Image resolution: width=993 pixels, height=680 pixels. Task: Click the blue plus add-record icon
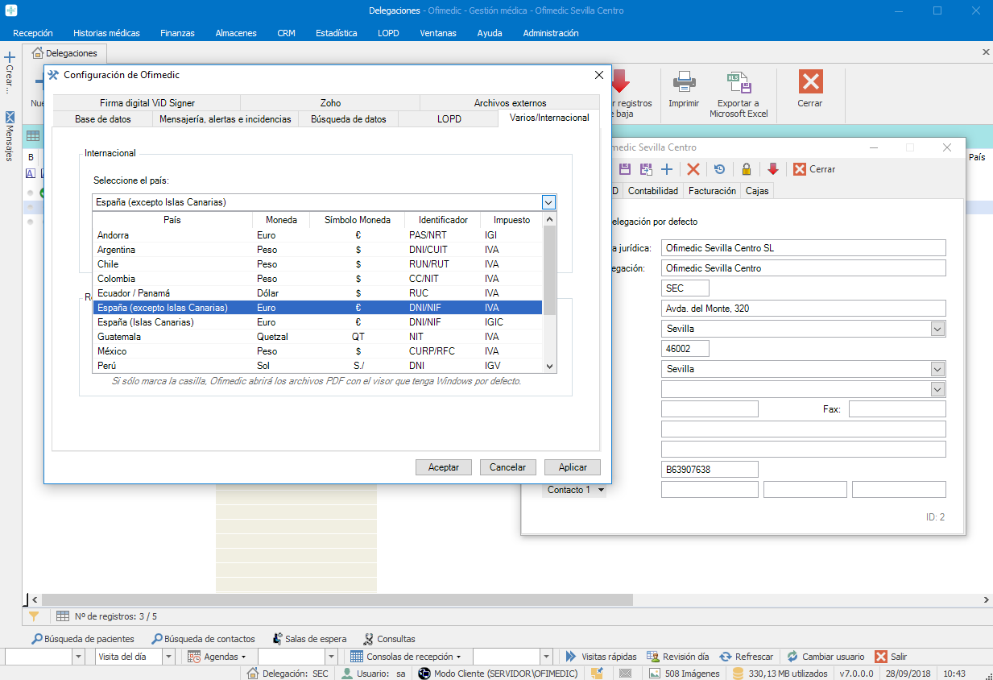pos(667,169)
